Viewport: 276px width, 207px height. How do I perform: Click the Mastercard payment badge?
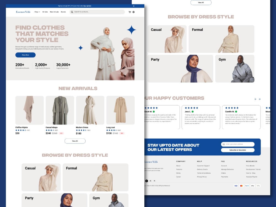(242, 186)
